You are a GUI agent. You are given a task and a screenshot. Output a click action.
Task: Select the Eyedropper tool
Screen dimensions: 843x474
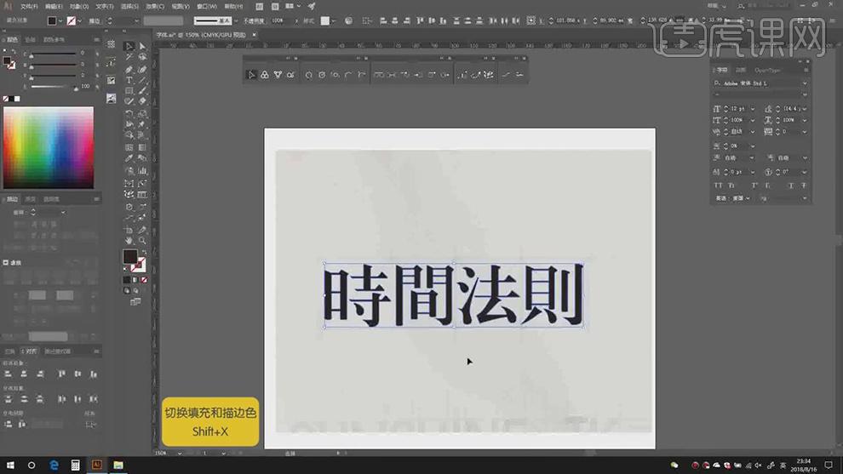pyautogui.click(x=129, y=158)
